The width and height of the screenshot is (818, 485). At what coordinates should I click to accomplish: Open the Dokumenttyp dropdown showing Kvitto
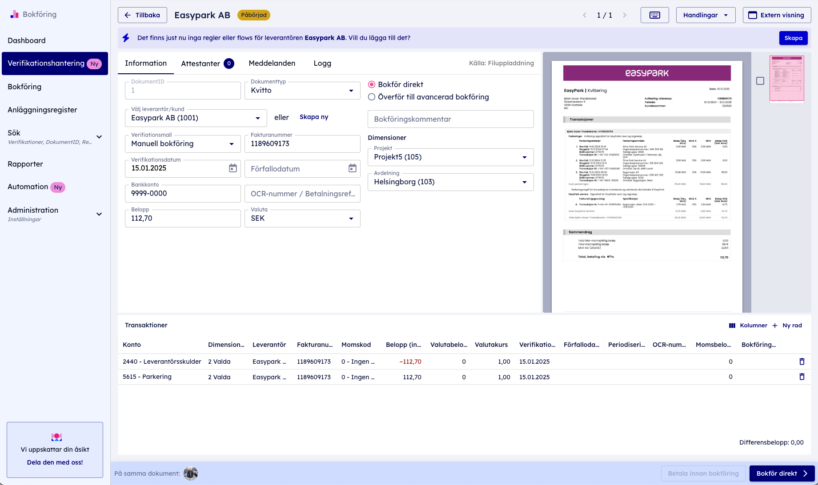[302, 91]
